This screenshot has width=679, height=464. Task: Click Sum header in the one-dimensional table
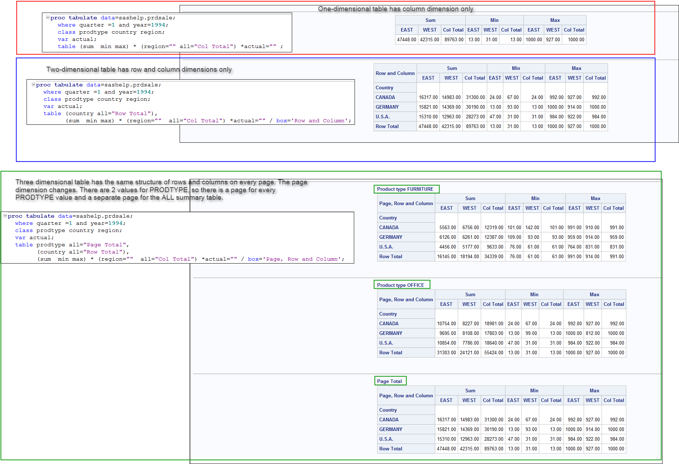click(430, 20)
